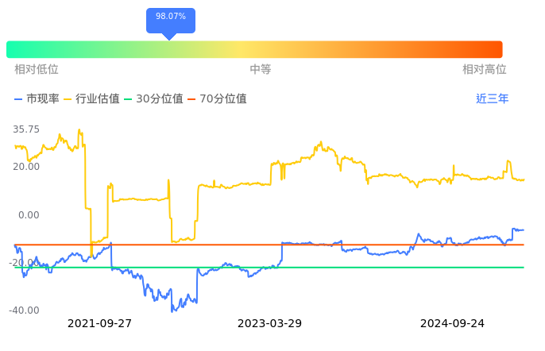Viewport: 545px width, 351px height.
Task: Select the 中等 label under the bar
Action: (261, 70)
